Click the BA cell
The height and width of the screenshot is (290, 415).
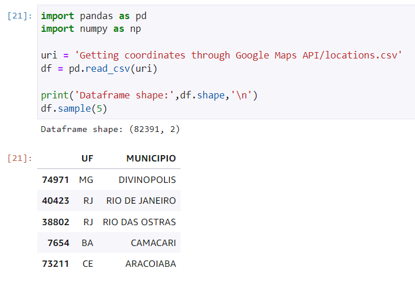tap(87, 243)
